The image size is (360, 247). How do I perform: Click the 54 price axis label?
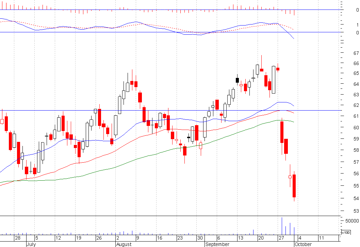pyautogui.click(x=356, y=198)
